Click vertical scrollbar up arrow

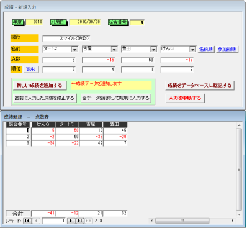click(239, 125)
